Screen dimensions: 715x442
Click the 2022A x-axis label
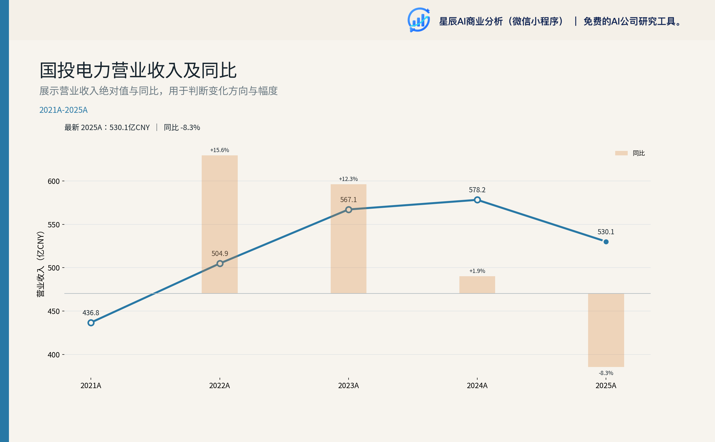coord(220,386)
